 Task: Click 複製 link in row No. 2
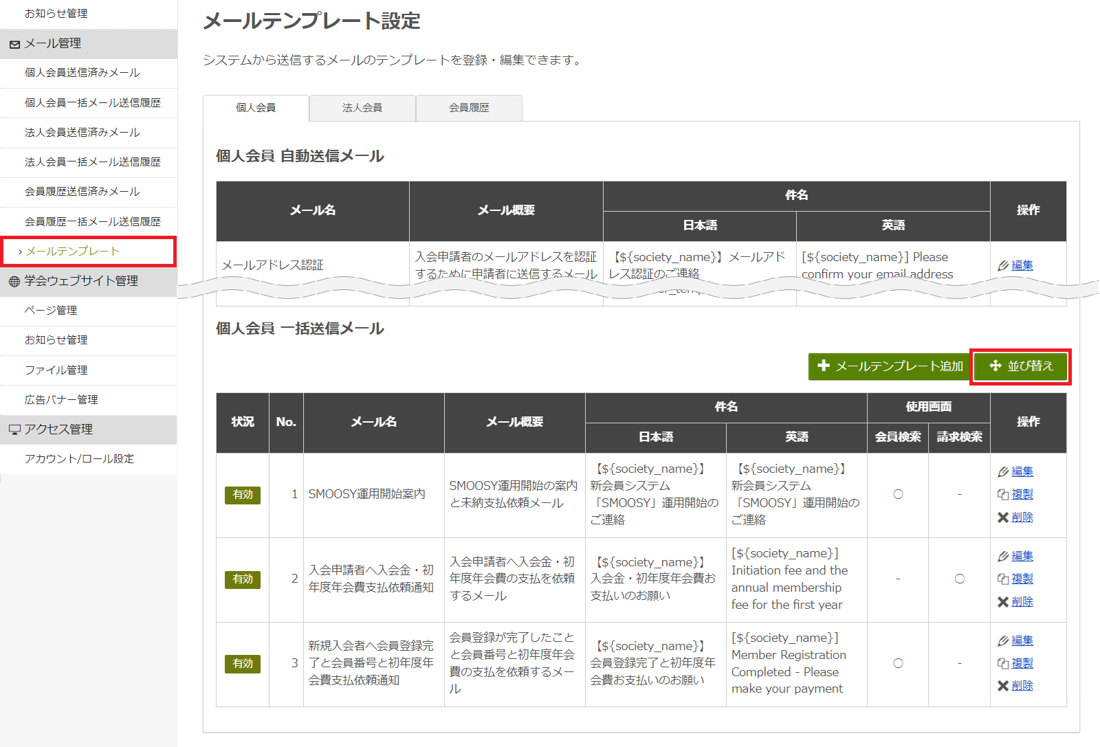(x=1022, y=579)
